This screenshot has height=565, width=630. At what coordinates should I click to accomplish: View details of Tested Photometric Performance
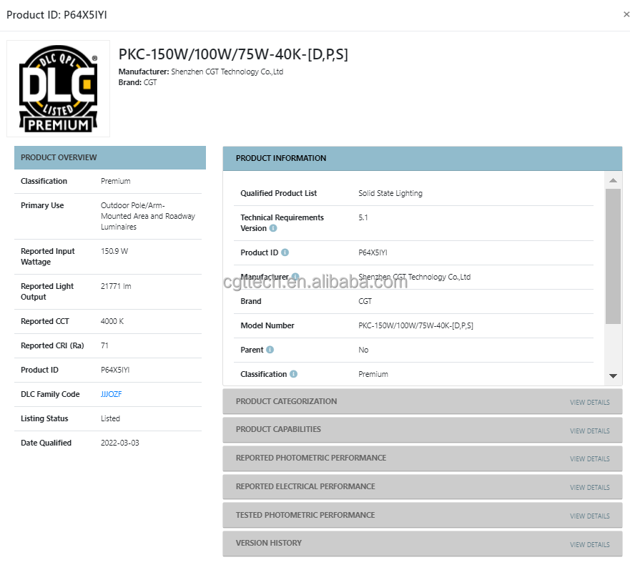tap(589, 516)
